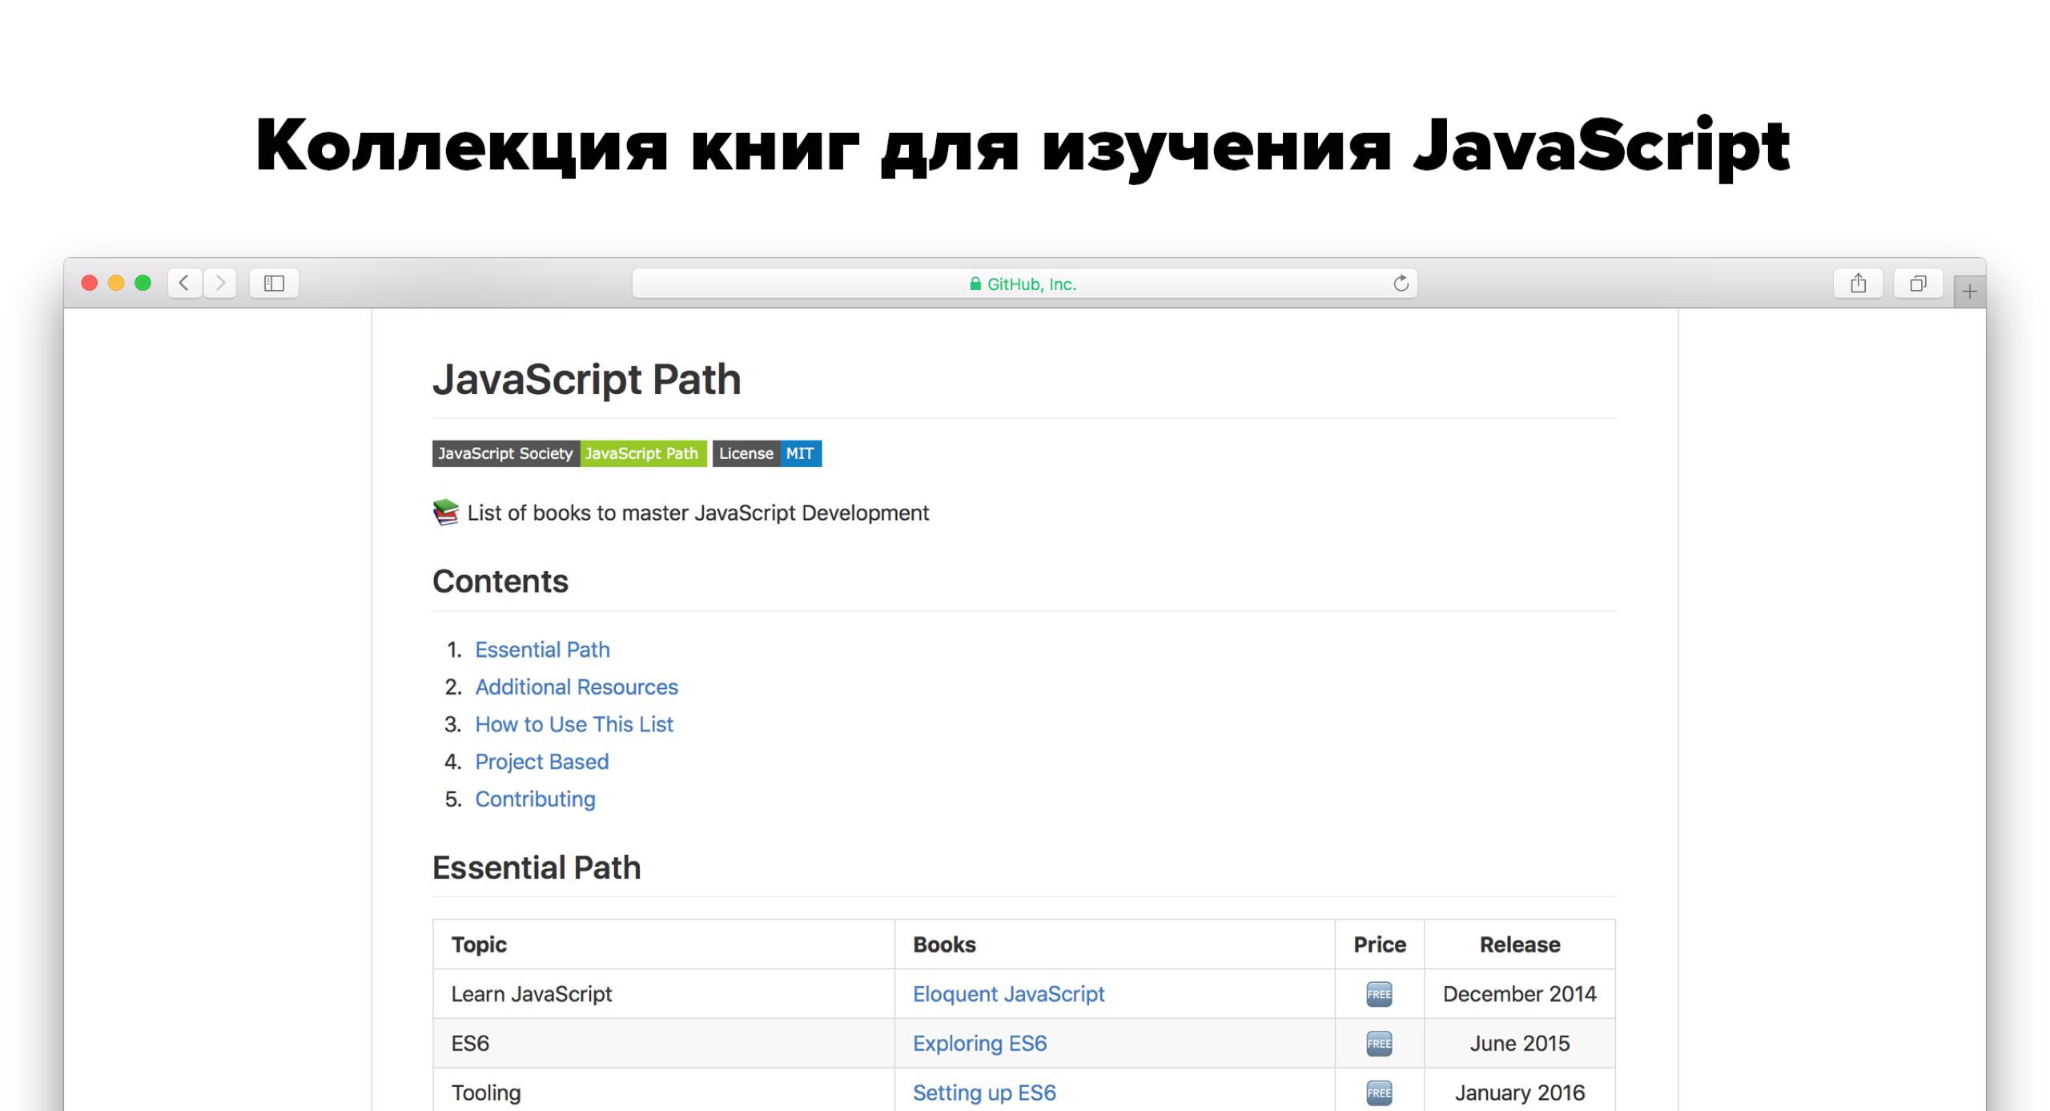Open the Additional Resources link
Image resolution: width=2050 pixels, height=1111 pixels.
(x=577, y=687)
